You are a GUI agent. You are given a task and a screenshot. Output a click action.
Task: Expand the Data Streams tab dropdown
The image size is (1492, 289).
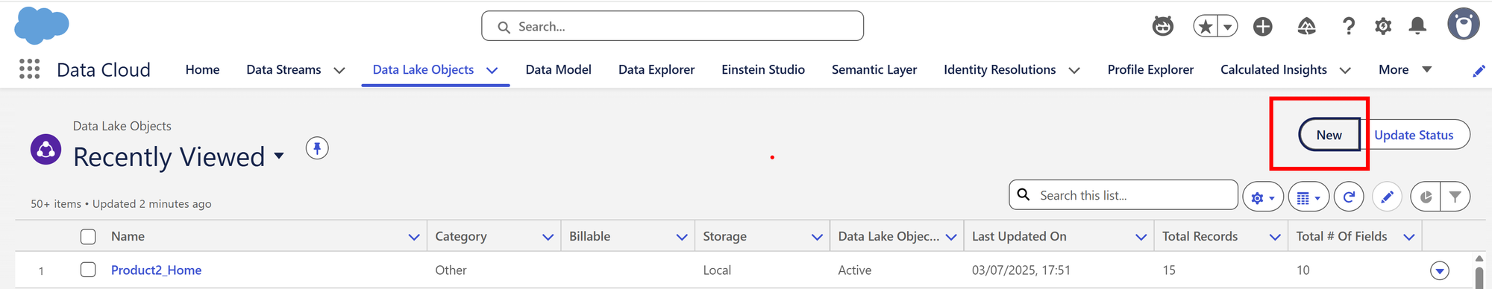pos(339,70)
